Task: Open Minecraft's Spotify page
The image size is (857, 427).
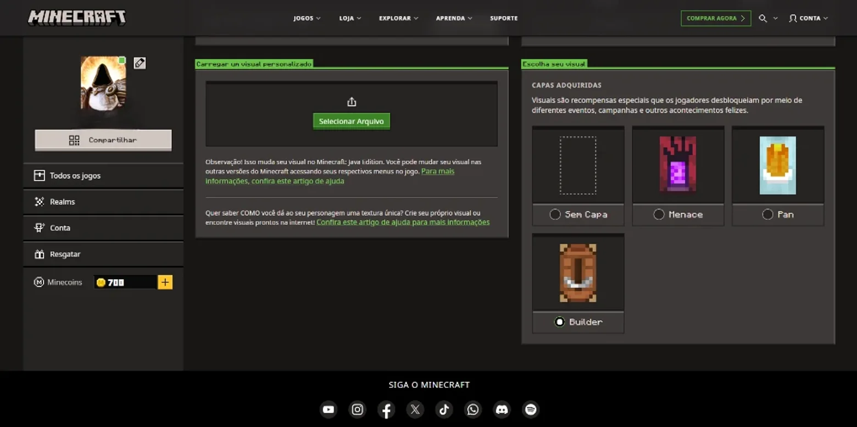Action: (x=531, y=409)
